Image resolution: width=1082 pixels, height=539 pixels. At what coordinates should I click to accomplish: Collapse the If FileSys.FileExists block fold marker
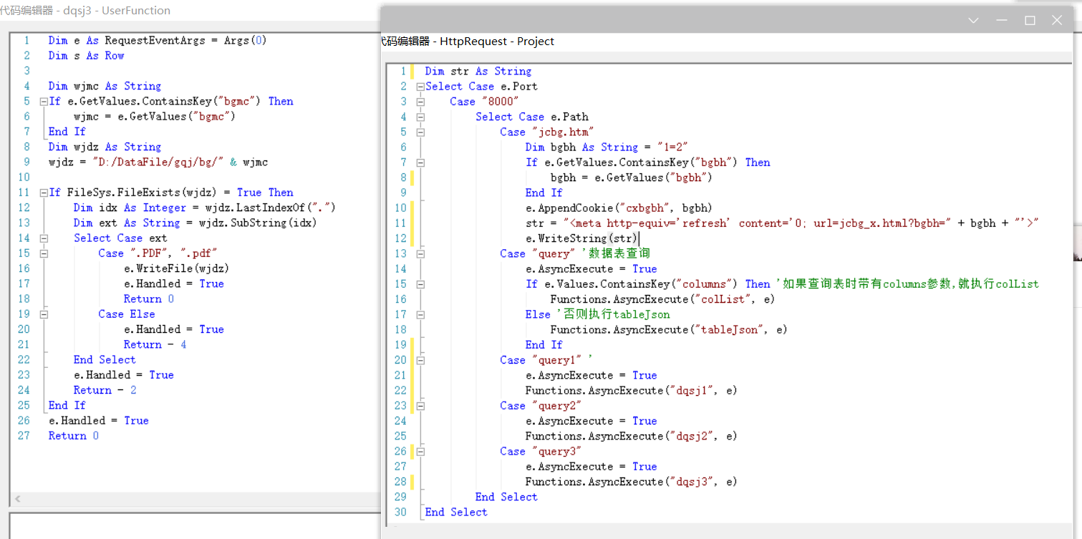point(43,193)
